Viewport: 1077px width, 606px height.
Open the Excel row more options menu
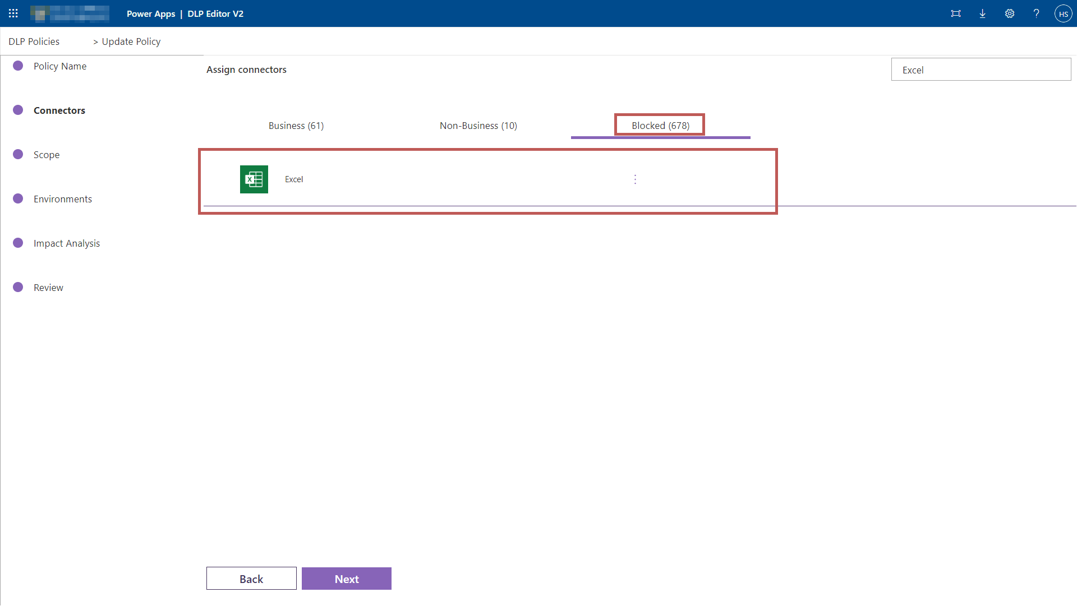coord(635,179)
